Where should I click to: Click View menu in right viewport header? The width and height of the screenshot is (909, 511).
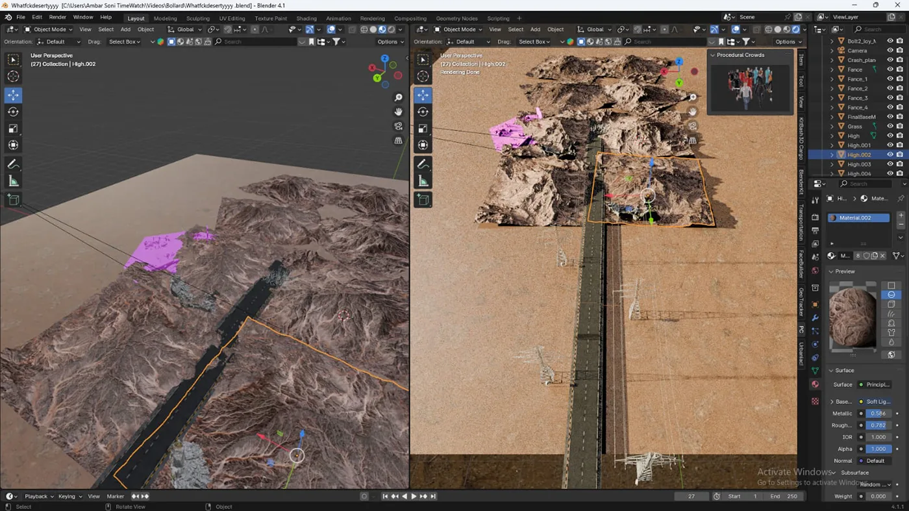[495, 29]
